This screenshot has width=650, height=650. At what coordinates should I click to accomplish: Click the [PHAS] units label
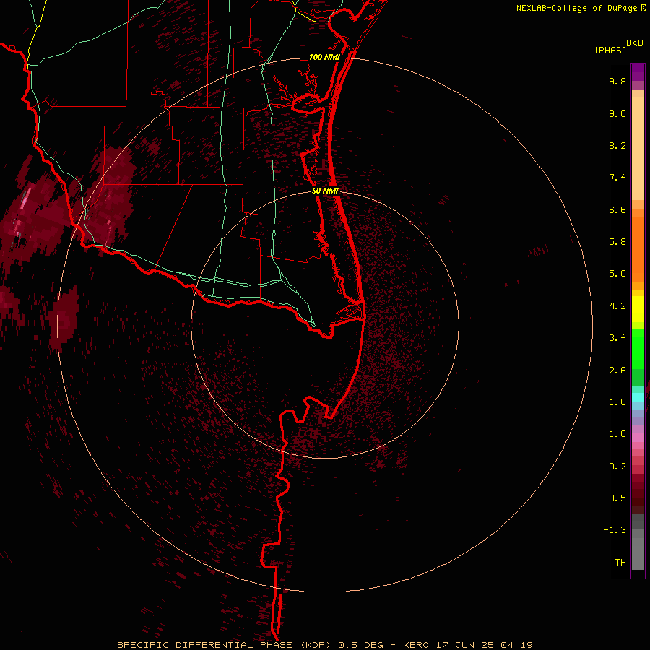point(610,50)
